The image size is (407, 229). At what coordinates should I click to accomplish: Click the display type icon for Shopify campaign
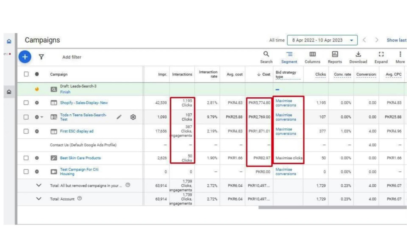(x=54, y=103)
